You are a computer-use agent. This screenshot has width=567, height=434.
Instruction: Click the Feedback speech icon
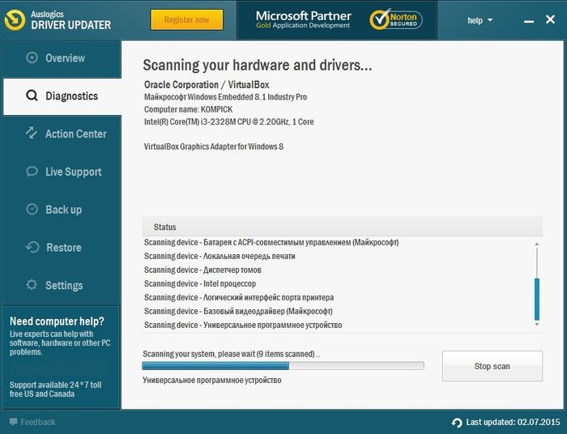tap(13, 422)
